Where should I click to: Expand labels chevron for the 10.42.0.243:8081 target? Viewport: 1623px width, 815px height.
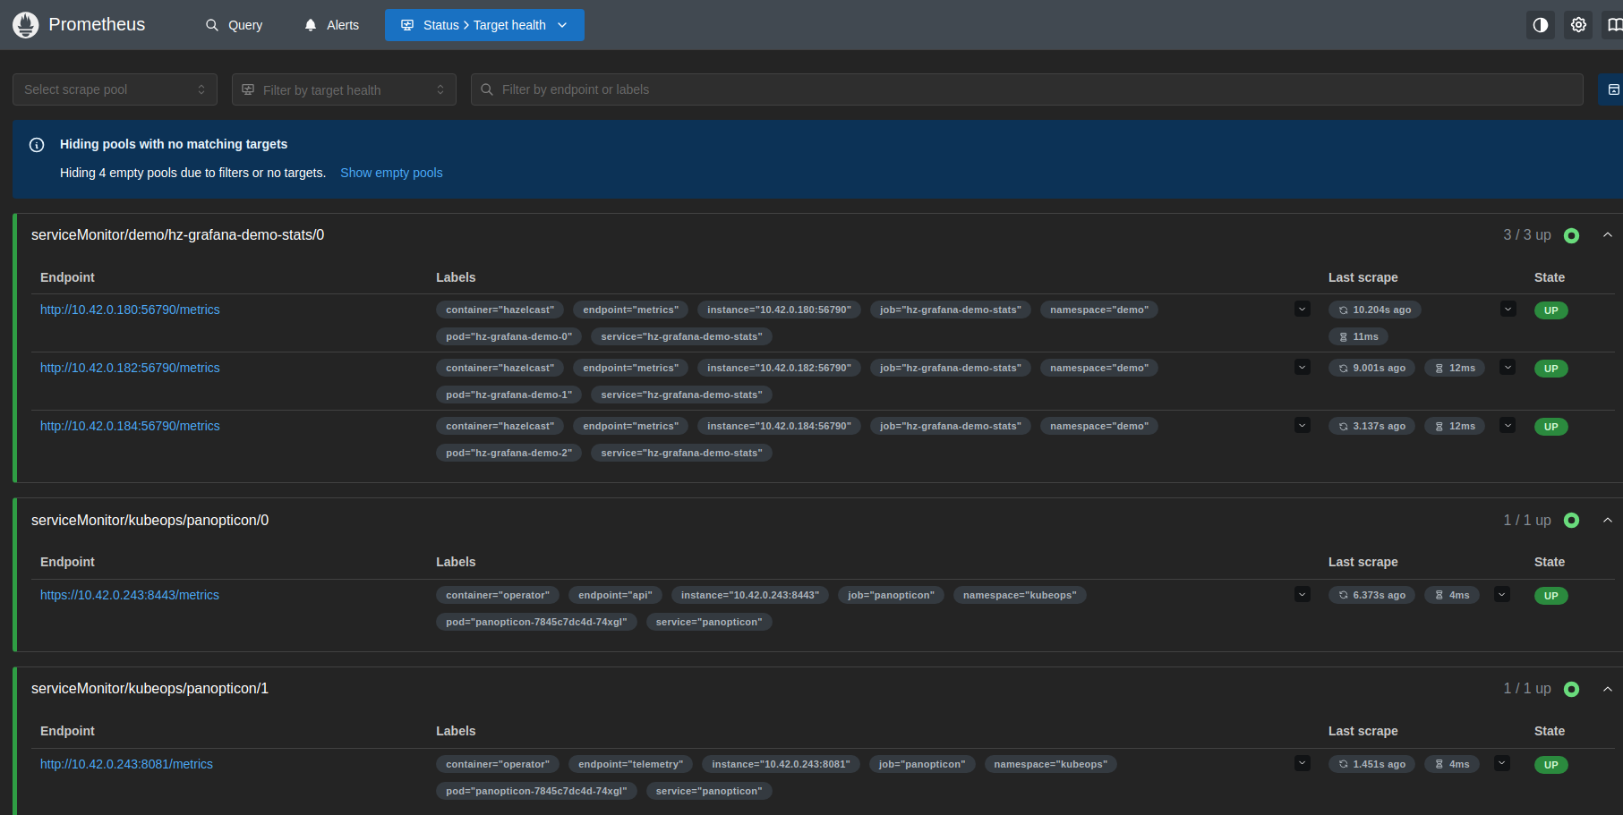click(x=1303, y=764)
